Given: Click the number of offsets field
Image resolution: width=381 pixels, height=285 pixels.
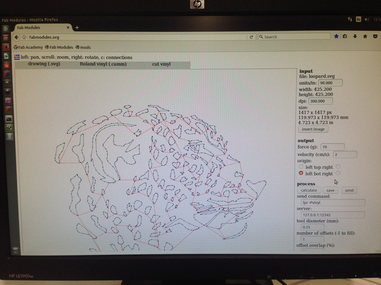Looking at the screenshot, I should [x=312, y=239].
